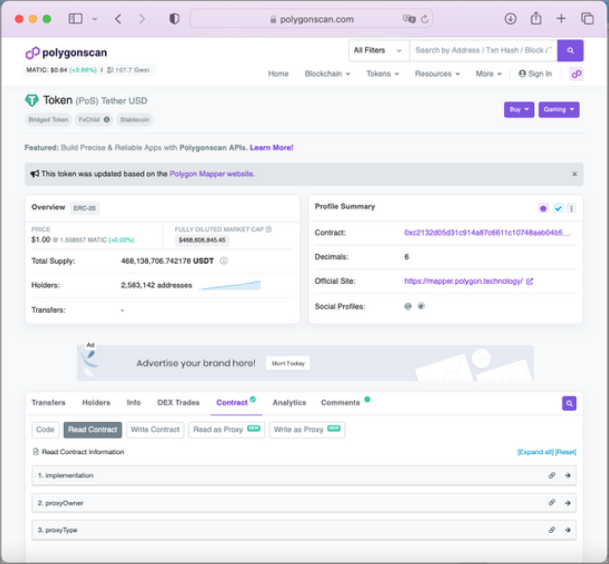Expand proxyOwner row arrow
This screenshot has width=609, height=564.
coord(568,503)
